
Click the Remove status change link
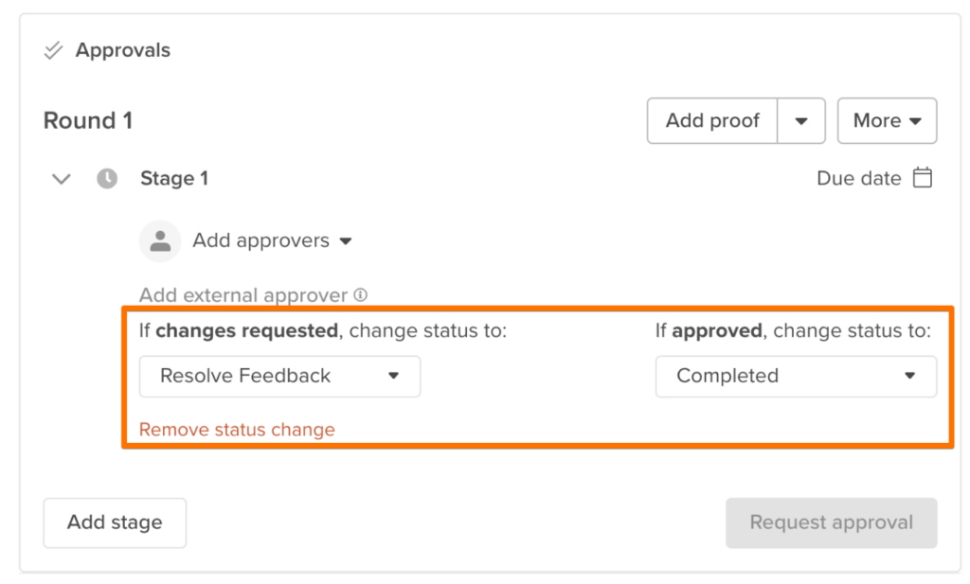tap(237, 429)
